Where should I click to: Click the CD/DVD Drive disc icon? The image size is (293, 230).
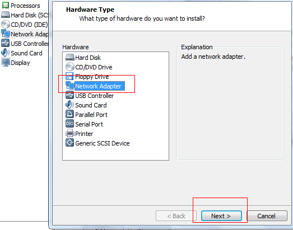[70, 67]
